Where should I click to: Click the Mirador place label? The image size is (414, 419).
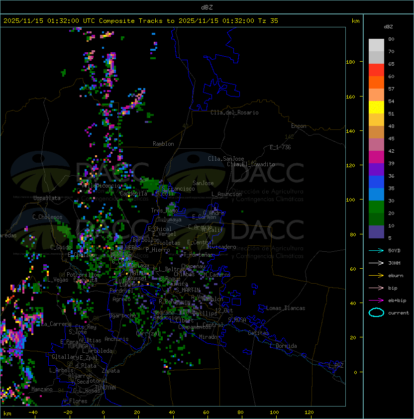pos(209,337)
